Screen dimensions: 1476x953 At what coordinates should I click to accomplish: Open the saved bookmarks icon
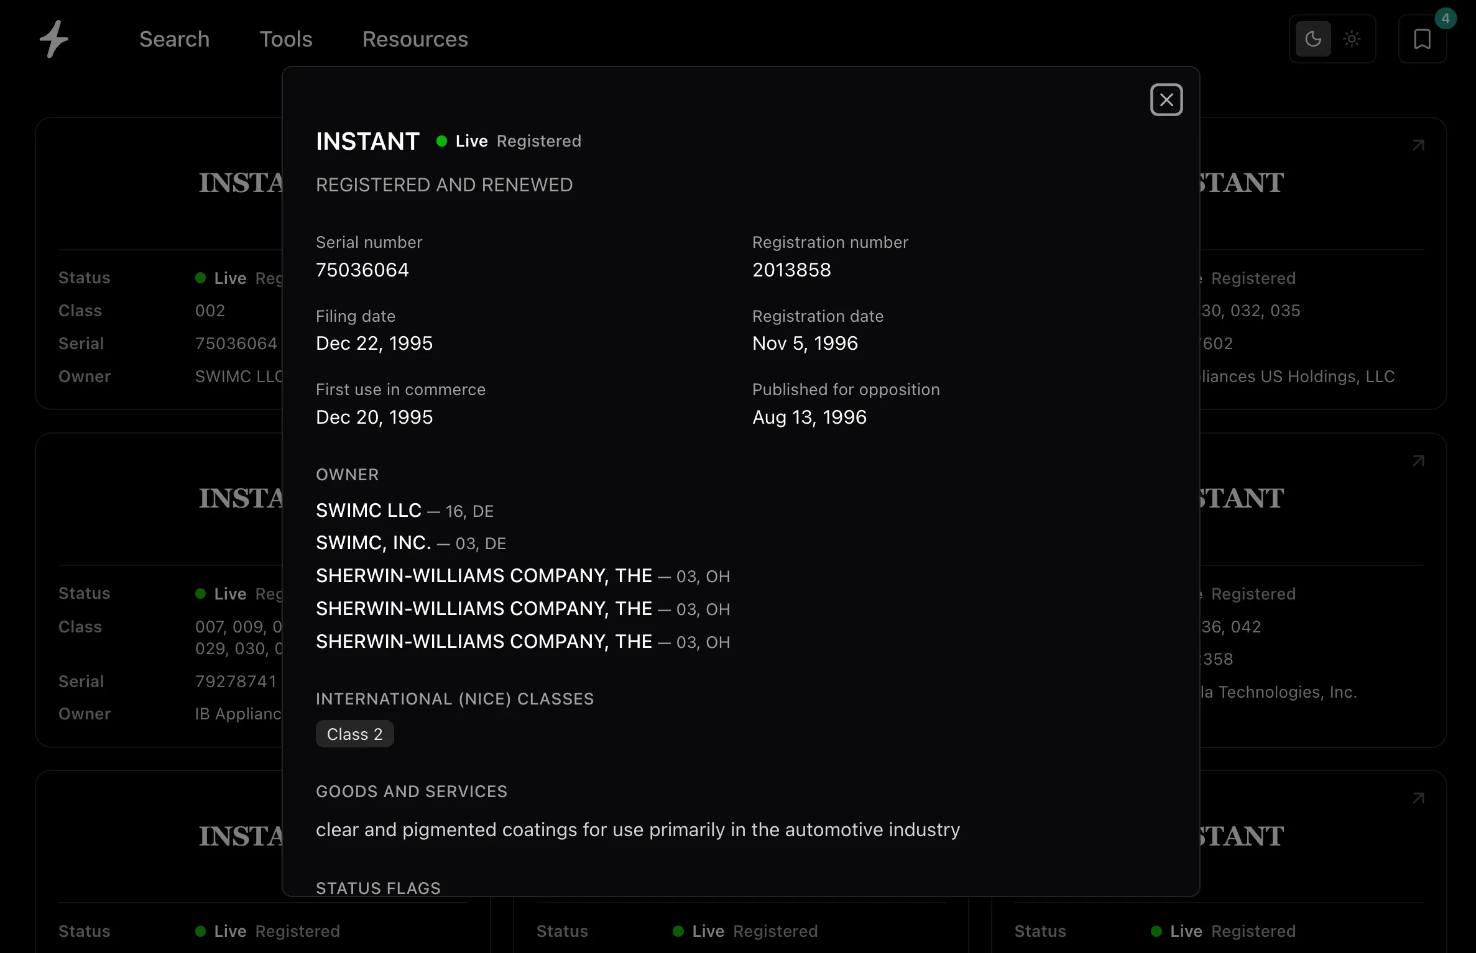click(x=1423, y=39)
